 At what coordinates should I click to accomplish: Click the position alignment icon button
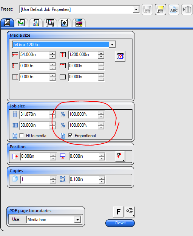(120, 156)
